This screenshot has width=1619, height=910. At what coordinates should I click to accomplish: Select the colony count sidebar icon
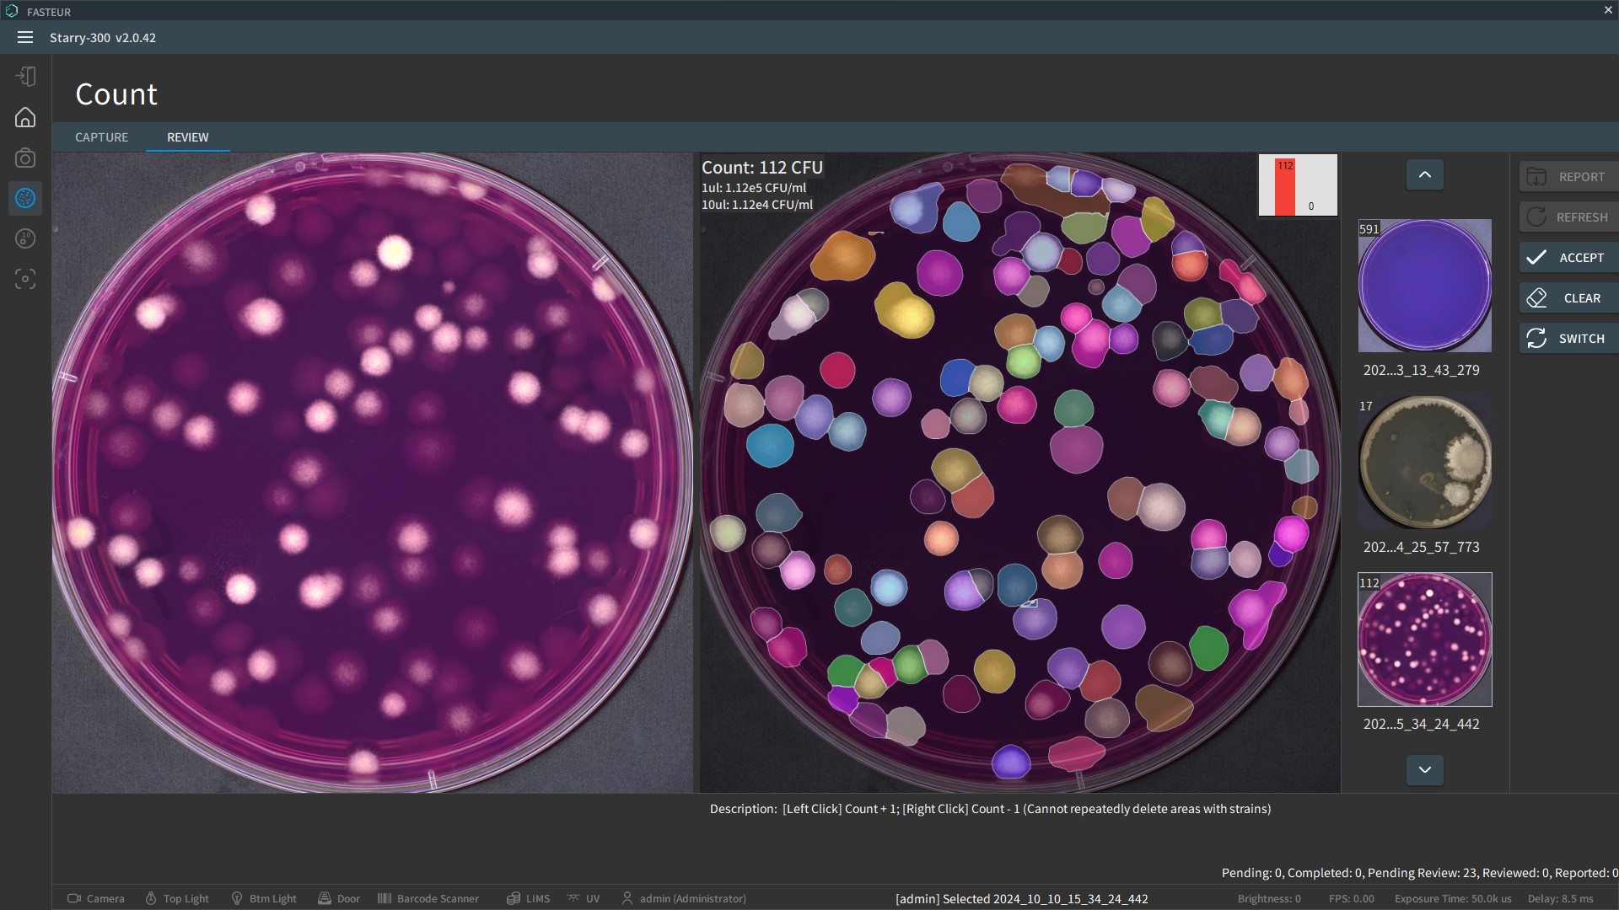click(x=25, y=198)
